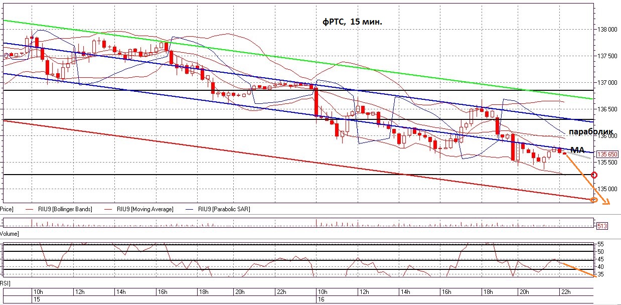The image size is (621, 305).
Task: Click the 10h time label above date 15
Action: 38,291
